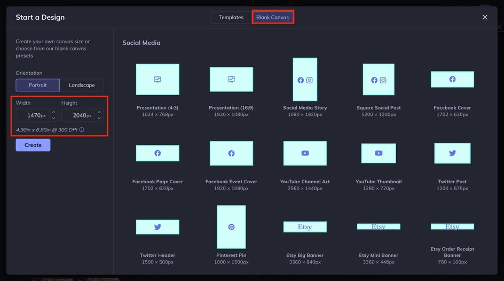Pick the Facebook Page Cover preset
Image resolution: width=504 pixels, height=281 pixels.
(x=157, y=153)
